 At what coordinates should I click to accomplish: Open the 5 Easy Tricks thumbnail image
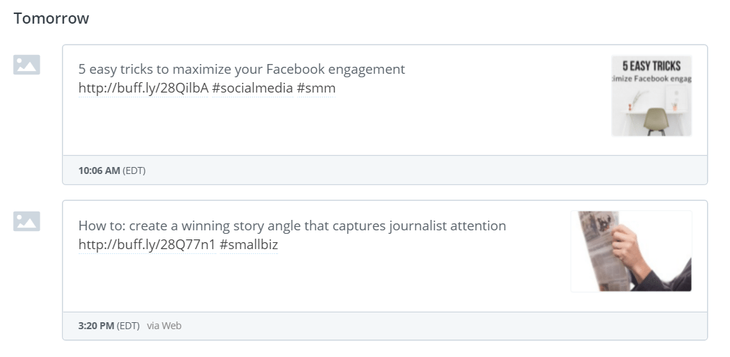651,96
